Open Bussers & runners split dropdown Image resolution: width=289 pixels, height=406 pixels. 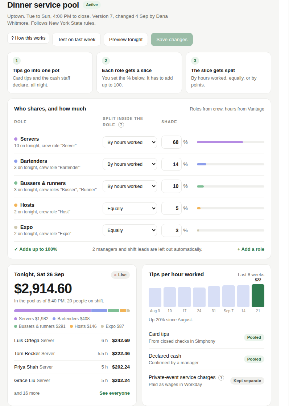point(130,186)
